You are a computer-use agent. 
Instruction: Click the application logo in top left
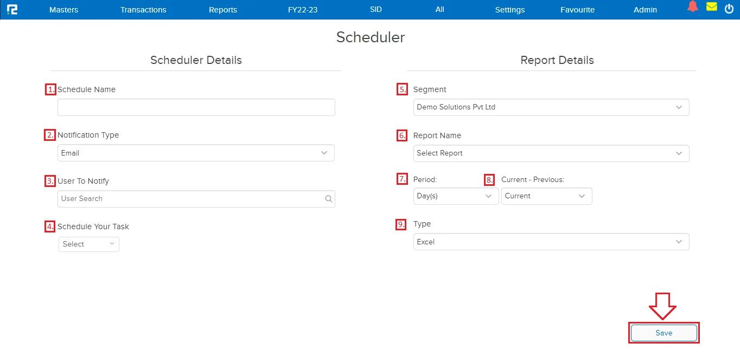(x=13, y=9)
